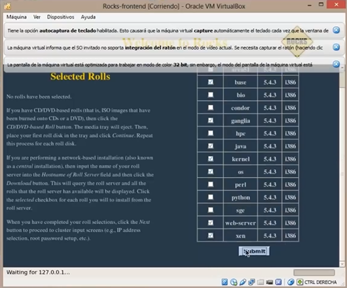This screenshot has width=347, height=288.
Task: Click the virtualization features status icon
Action: tap(278, 282)
